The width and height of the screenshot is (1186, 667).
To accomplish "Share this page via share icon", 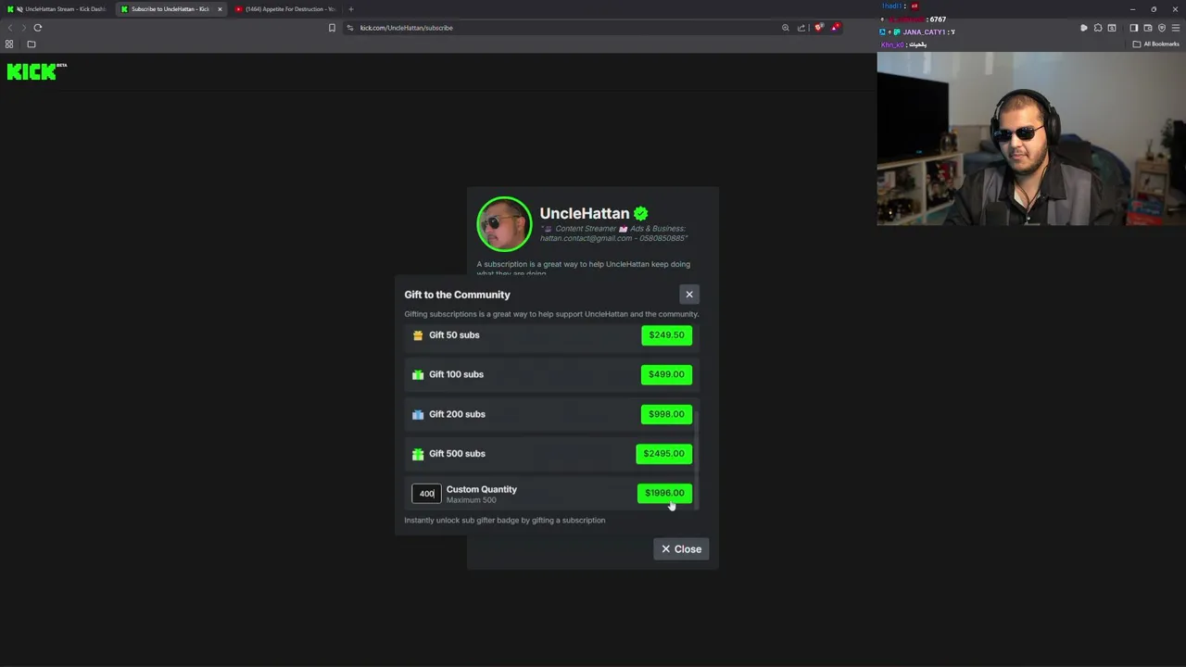I will 801,28.
